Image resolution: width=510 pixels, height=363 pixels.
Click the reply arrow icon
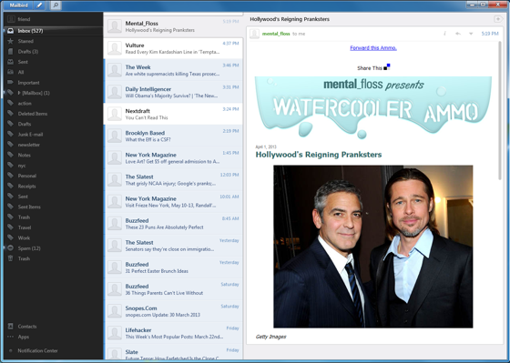(458, 34)
